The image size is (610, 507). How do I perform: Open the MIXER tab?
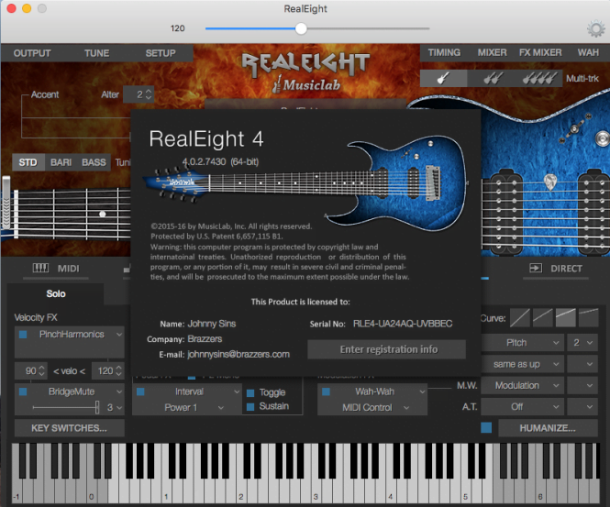(492, 52)
